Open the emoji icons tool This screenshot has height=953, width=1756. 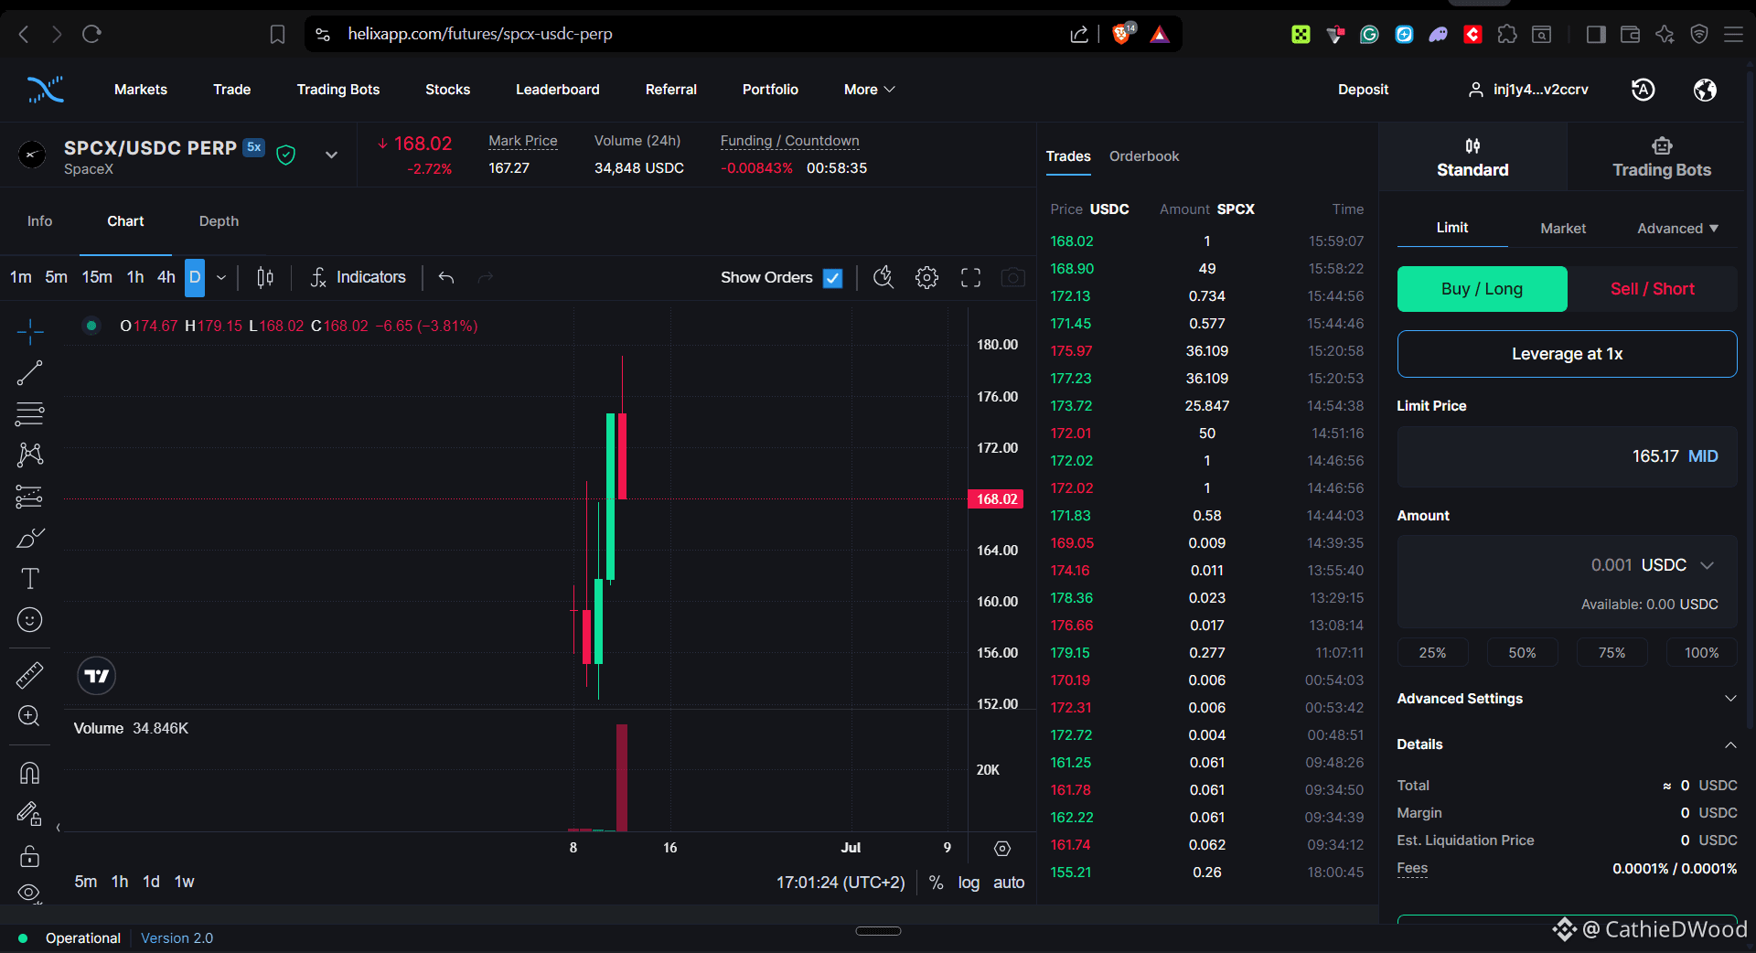(29, 620)
